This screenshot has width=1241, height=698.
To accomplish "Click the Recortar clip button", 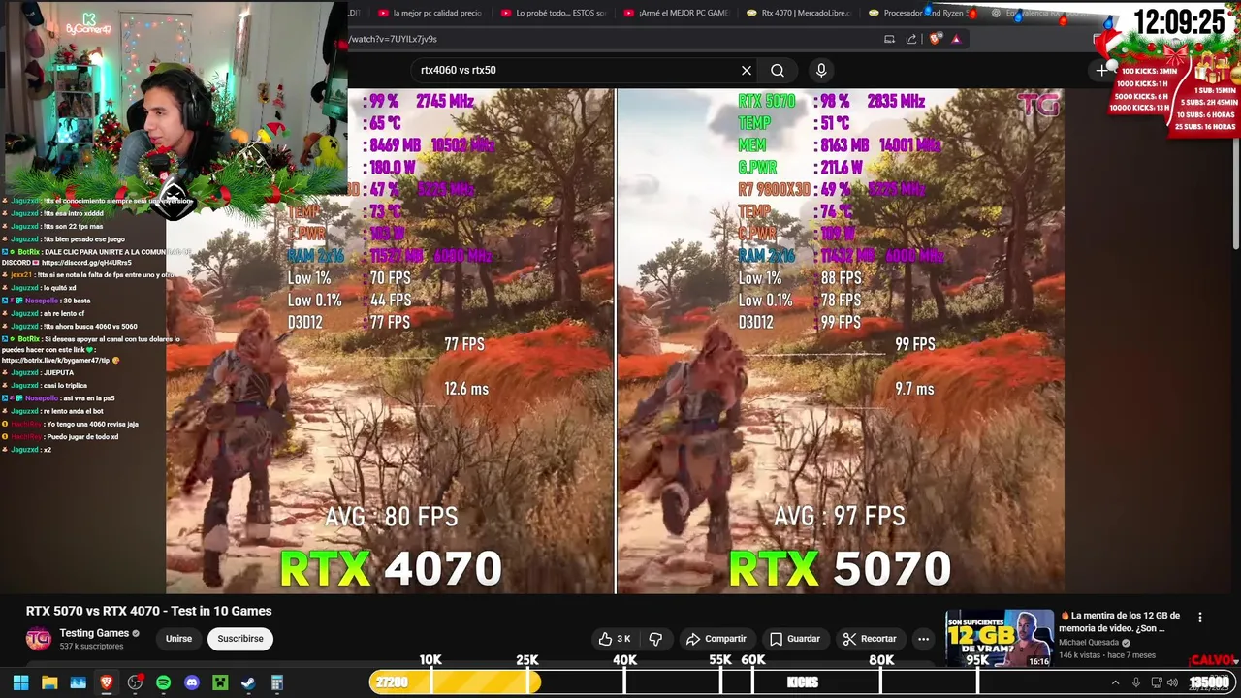I will (870, 639).
